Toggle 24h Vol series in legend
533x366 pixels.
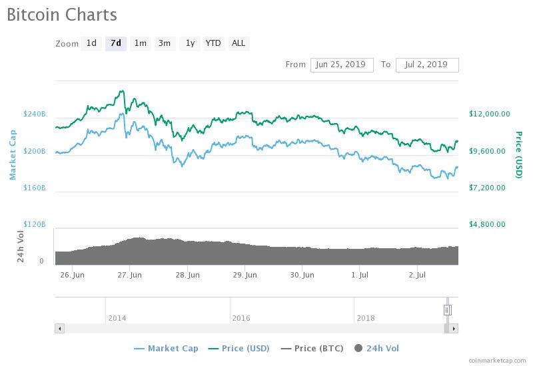coord(376,349)
